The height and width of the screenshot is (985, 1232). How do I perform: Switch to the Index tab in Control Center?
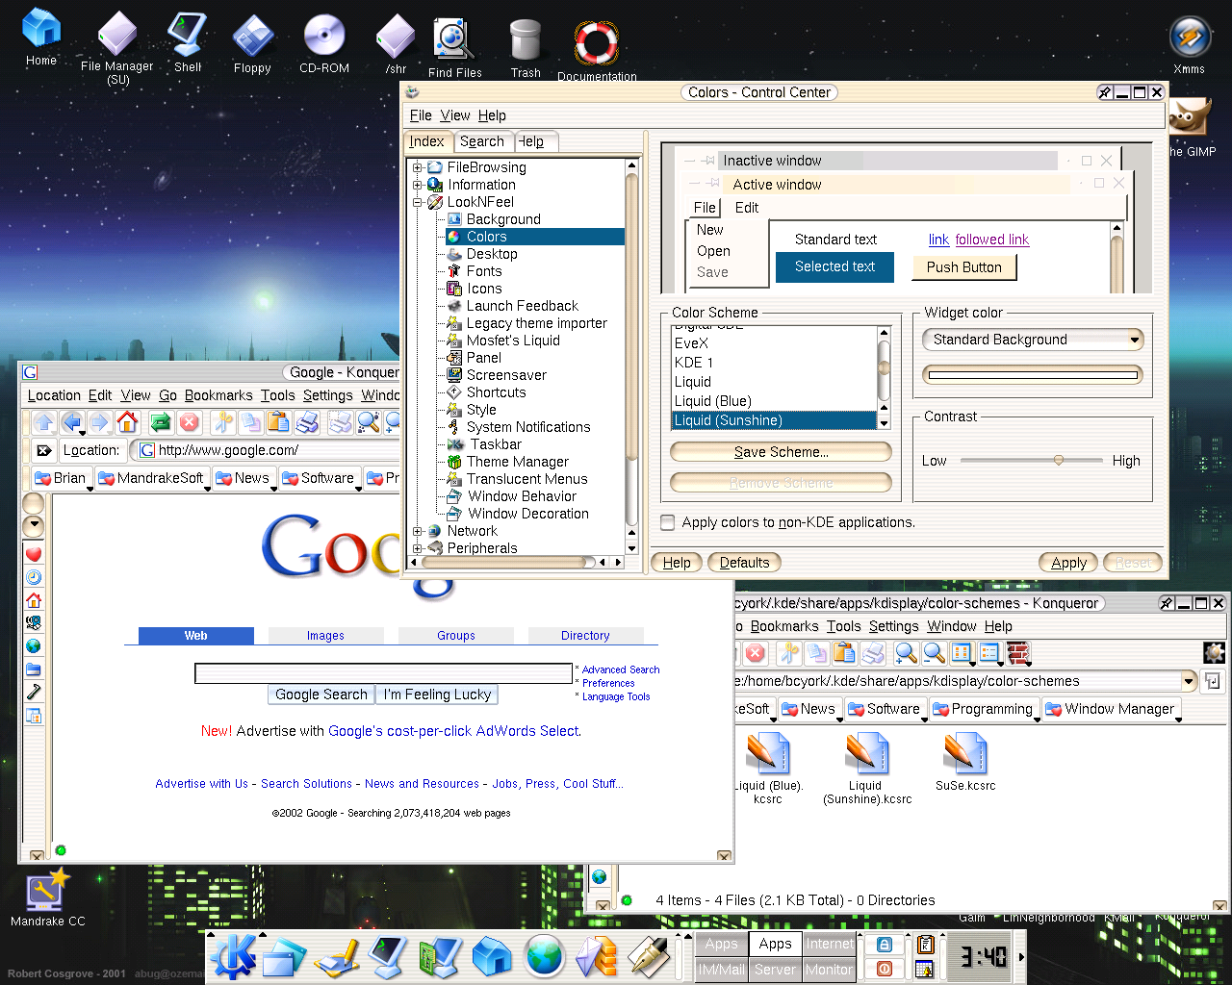pyautogui.click(x=427, y=141)
